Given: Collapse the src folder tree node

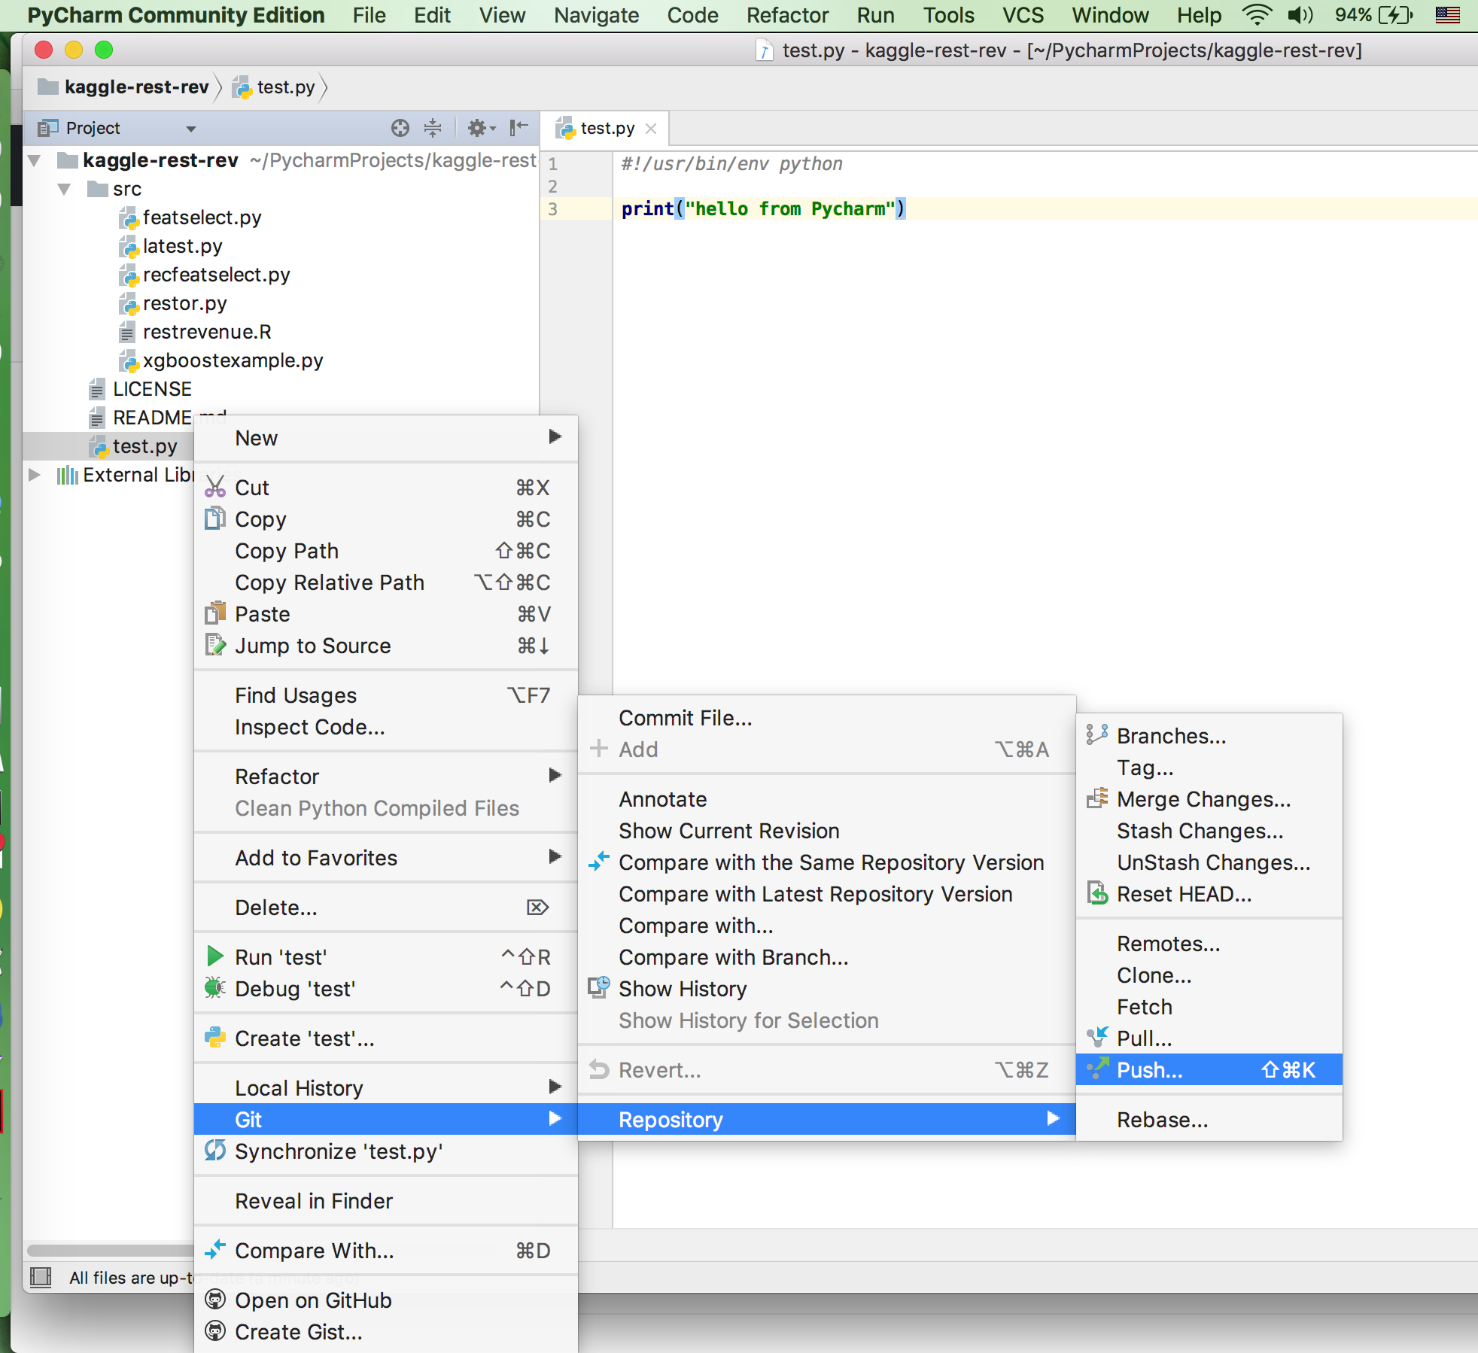Looking at the screenshot, I should point(65,189).
